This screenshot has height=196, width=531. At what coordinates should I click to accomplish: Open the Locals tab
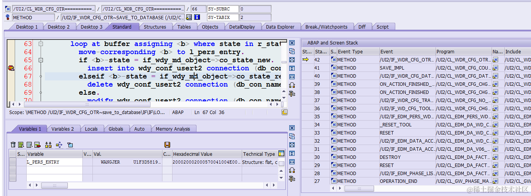[91, 129]
